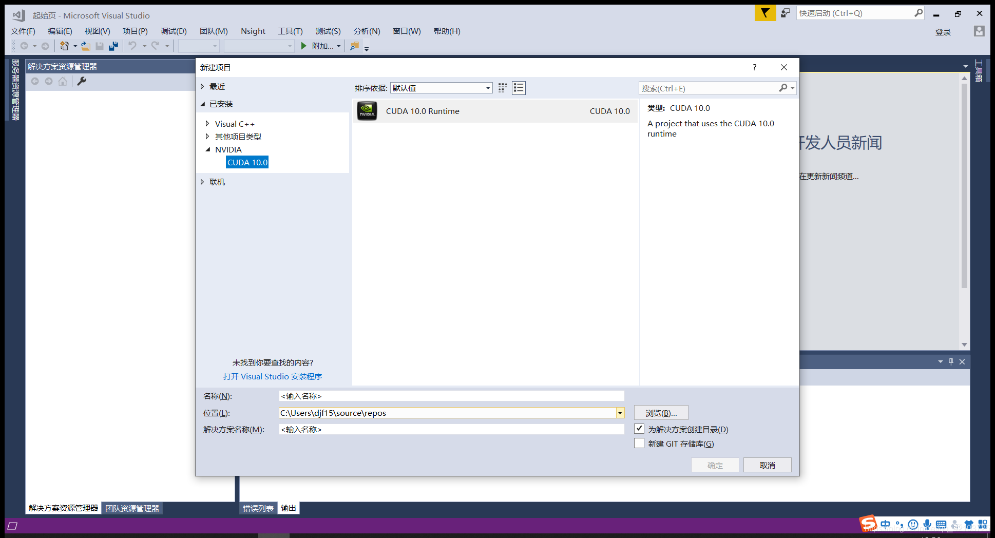Pin the output panel with pushpin icon
Viewport: 995px width, 538px height.
click(x=951, y=362)
